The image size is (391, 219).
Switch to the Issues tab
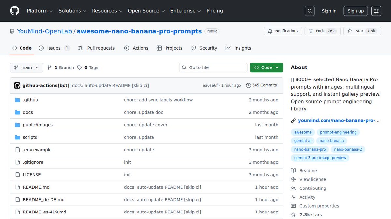[54, 48]
